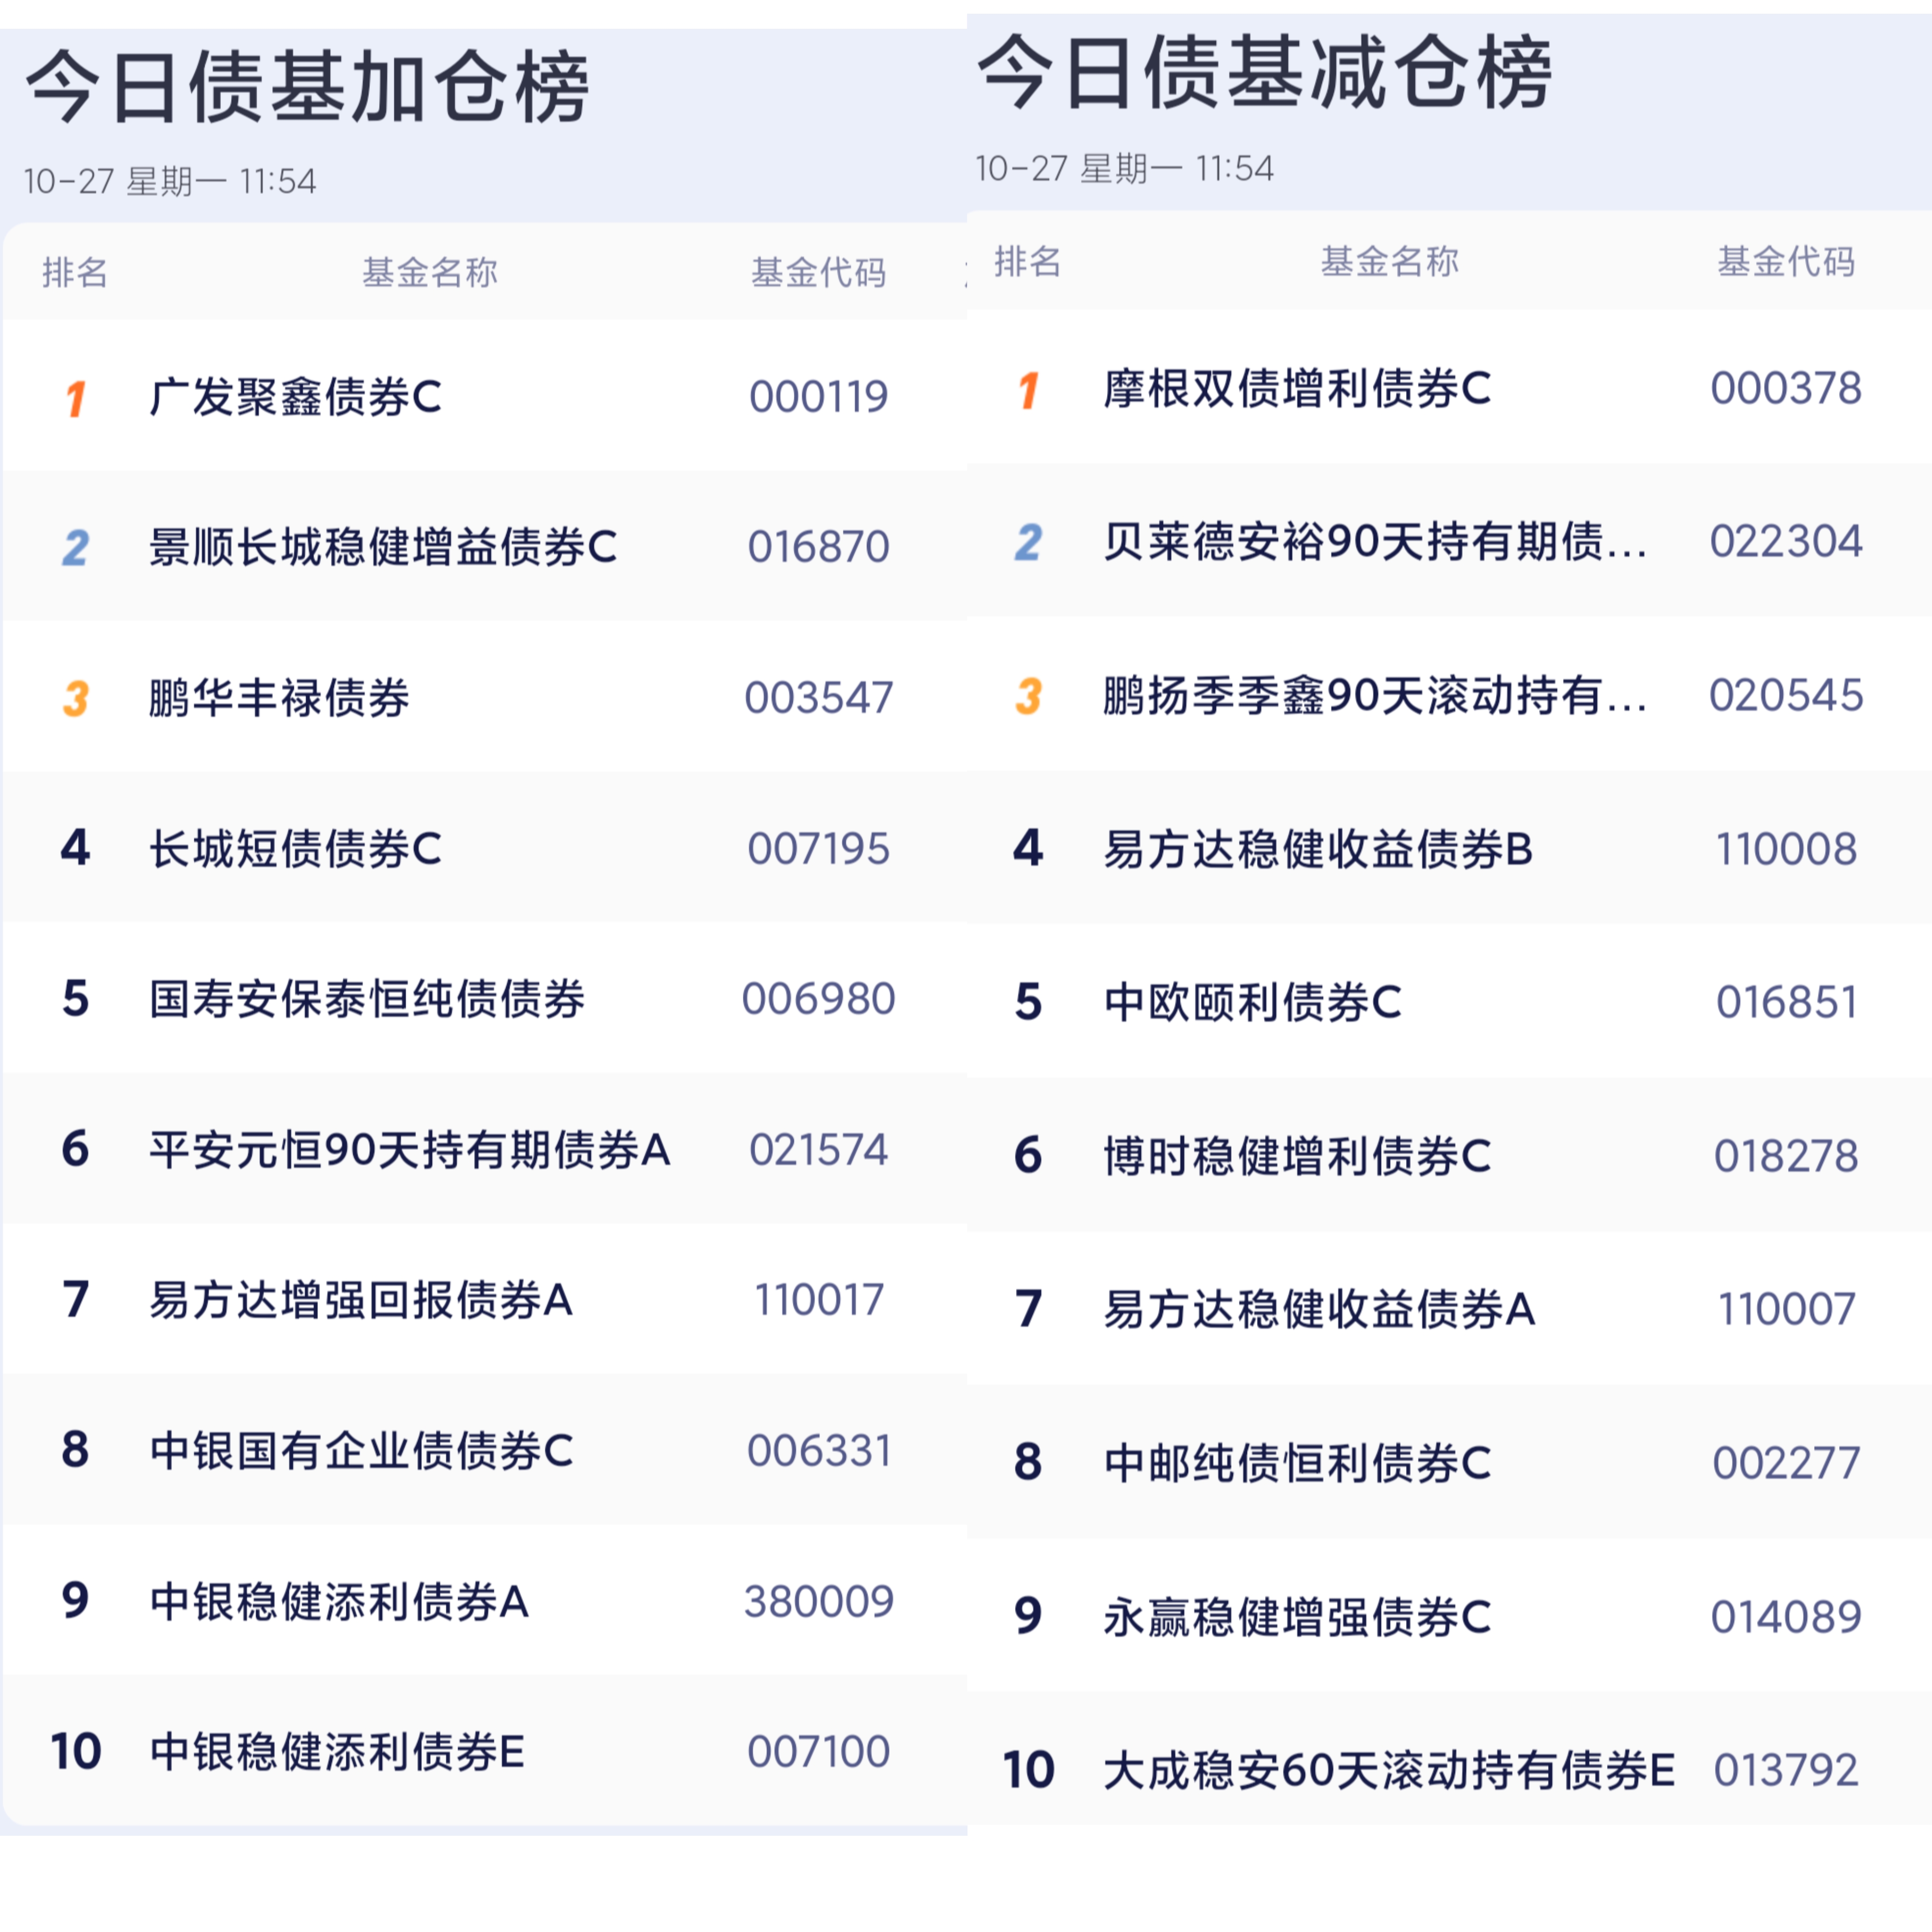The image size is (1932, 1932).
Task: Open 中银稳健添利债券E row
Action: (x=337, y=1752)
